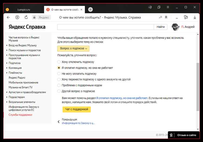The width and height of the screenshot is (203, 142).
Task: Open a new tab with the plus button
Action: point(90,9)
